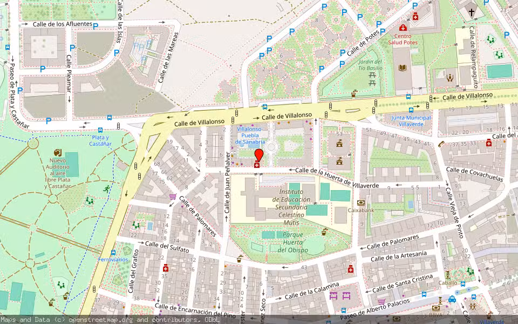Click the Centro Salud Potes health center icon
Screen dimensions: 518x324
click(x=403, y=28)
